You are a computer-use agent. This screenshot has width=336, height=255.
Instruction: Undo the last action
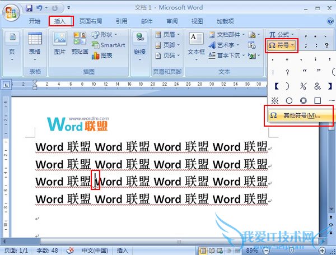pyautogui.click(x=39, y=8)
